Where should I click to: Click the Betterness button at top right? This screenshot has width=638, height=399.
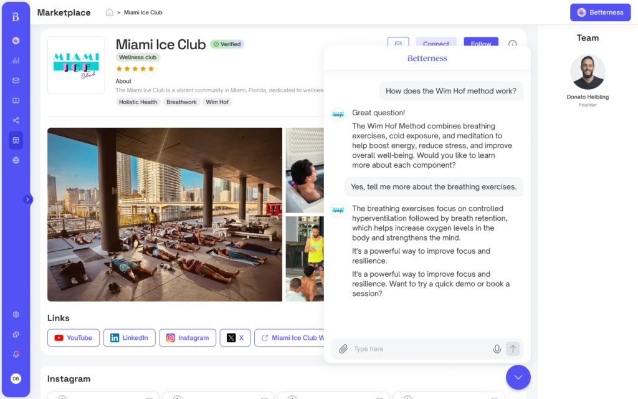(600, 12)
